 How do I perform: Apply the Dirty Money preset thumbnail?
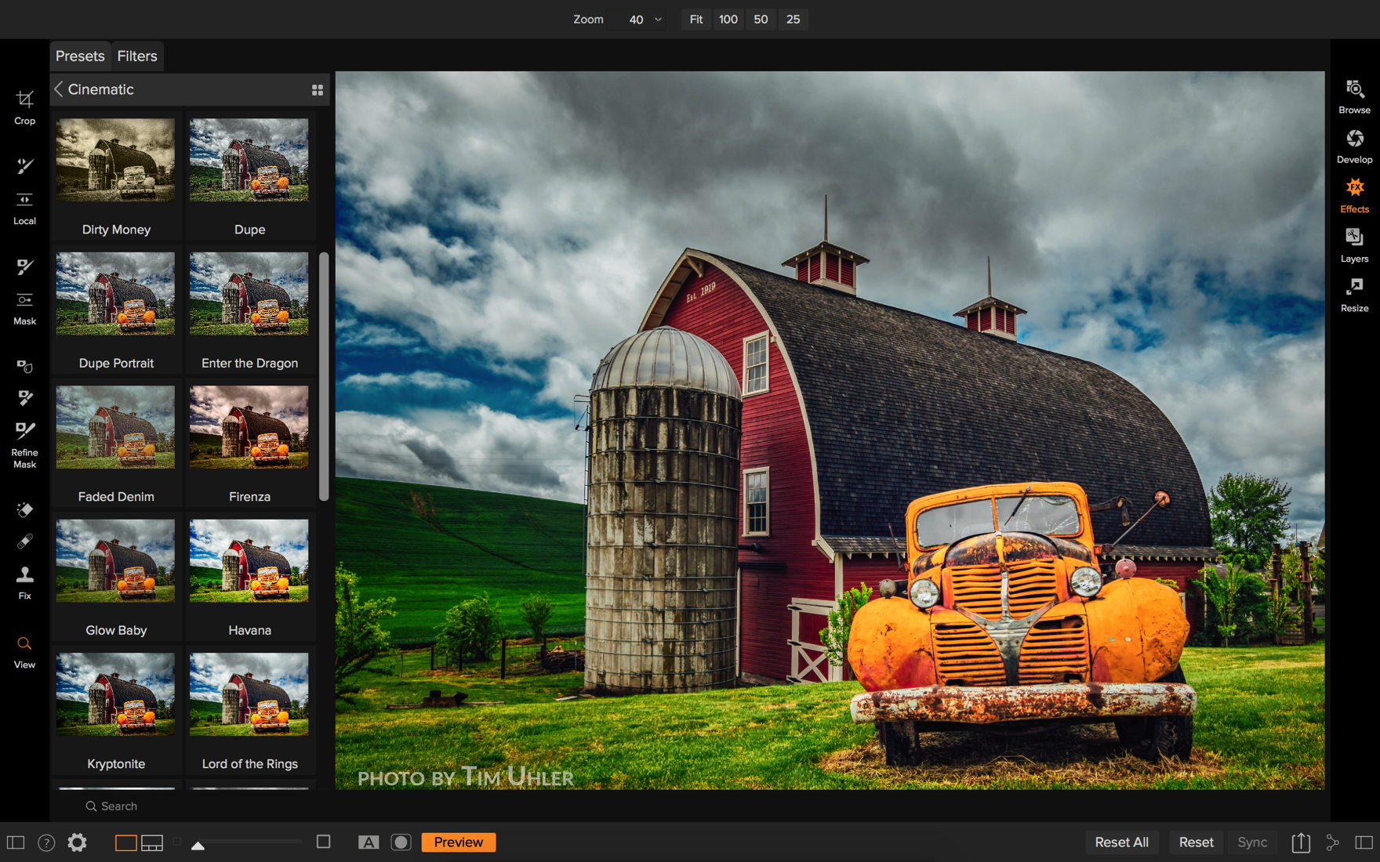116,161
